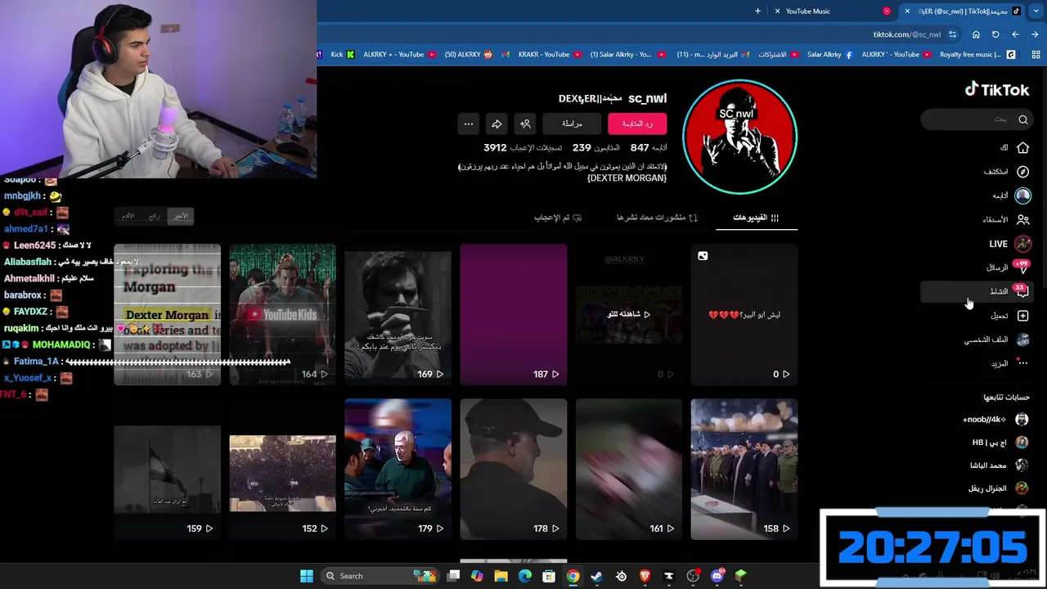1047x589 pixels.
Task: Open the YouTube Kids video with 164 views
Action: tap(282, 314)
